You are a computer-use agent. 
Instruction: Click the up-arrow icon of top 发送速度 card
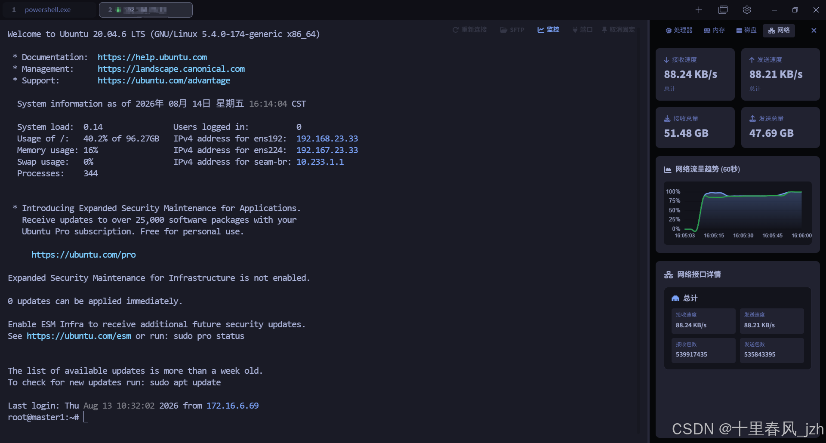tap(752, 60)
